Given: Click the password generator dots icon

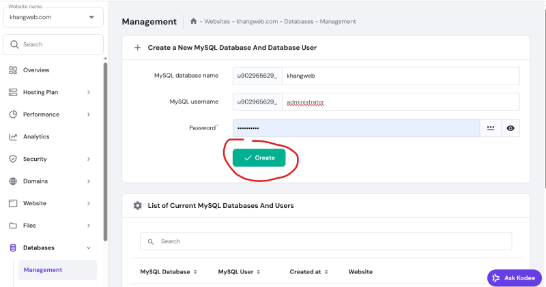Looking at the screenshot, I should click(x=491, y=128).
